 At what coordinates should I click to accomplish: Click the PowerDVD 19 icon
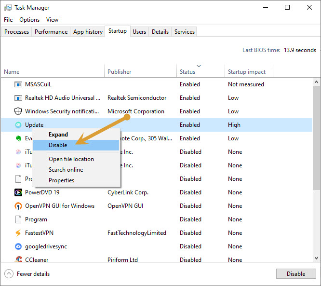tap(18, 192)
